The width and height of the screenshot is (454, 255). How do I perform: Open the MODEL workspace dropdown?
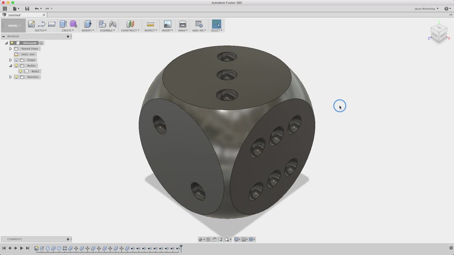[x=14, y=25]
